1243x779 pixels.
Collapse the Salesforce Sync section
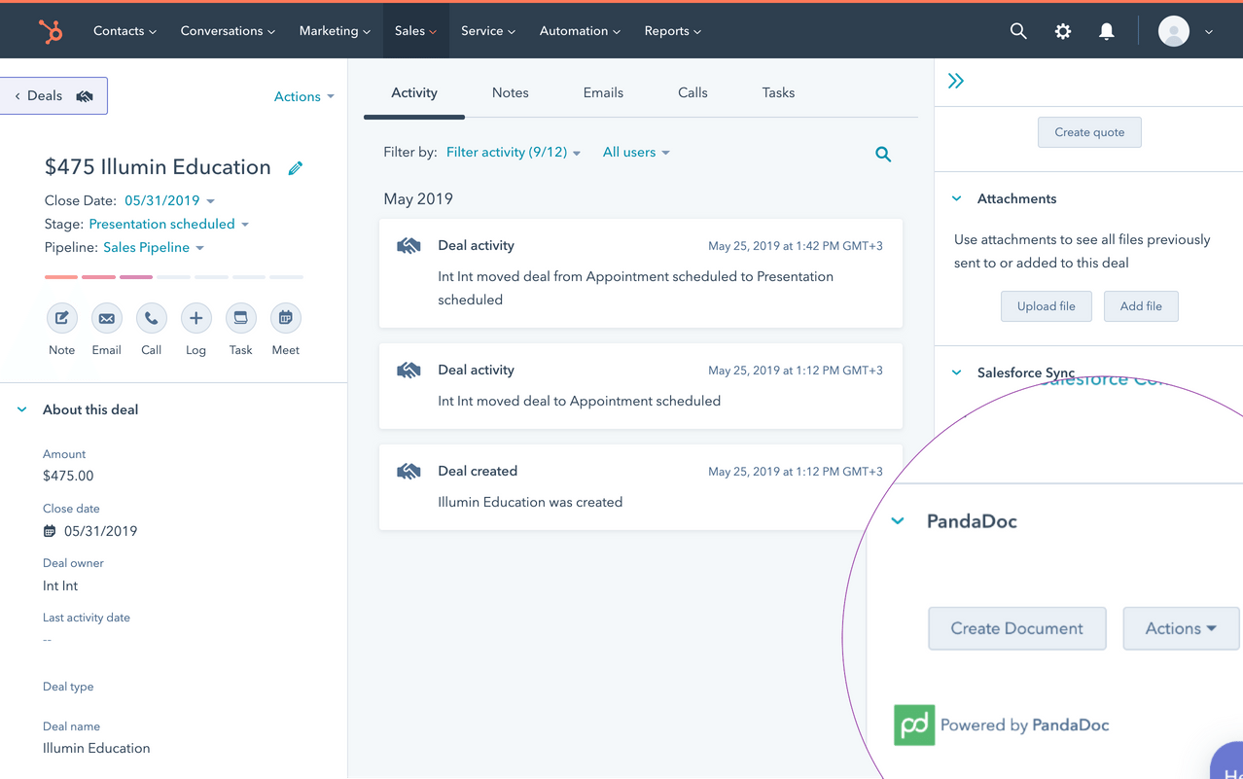coord(957,372)
